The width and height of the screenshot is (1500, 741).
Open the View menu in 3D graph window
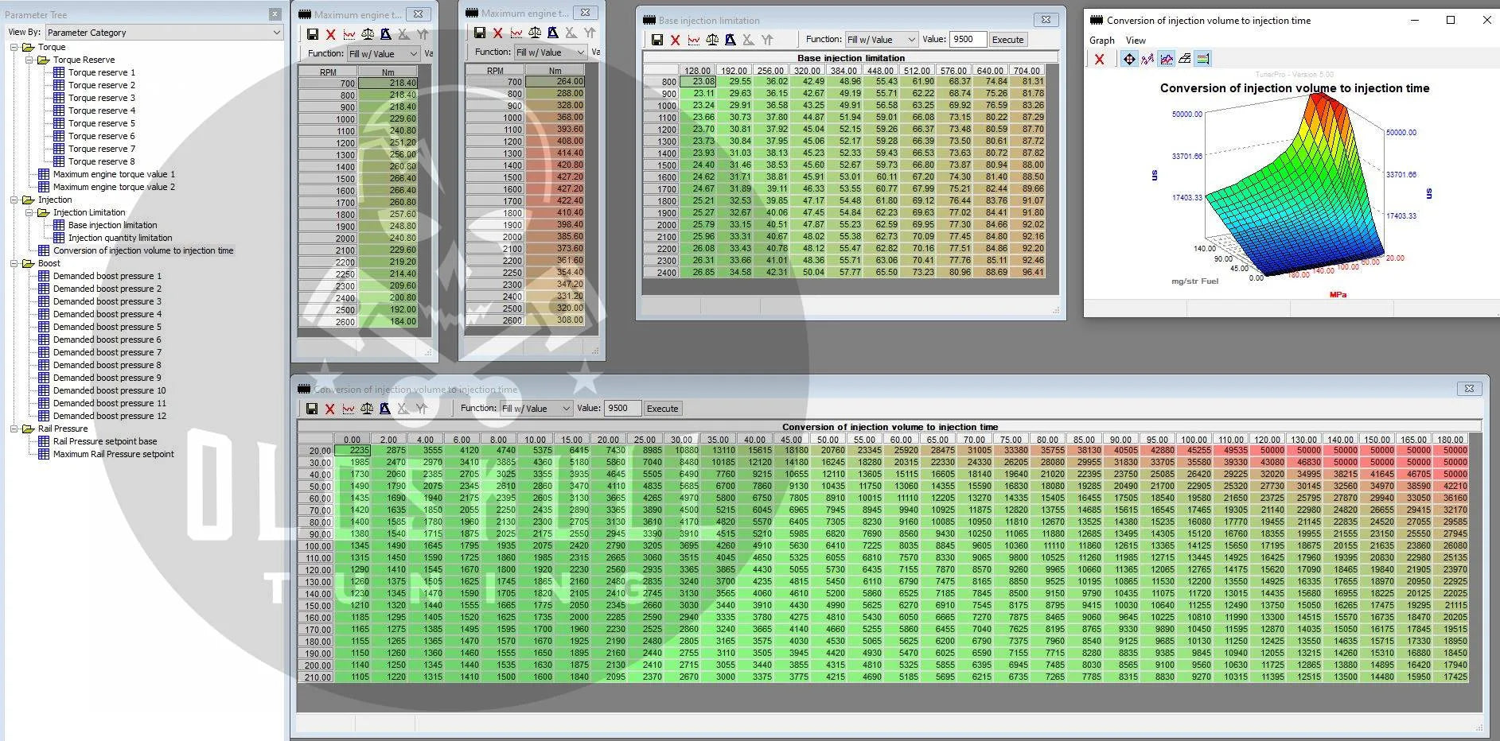pos(1136,41)
